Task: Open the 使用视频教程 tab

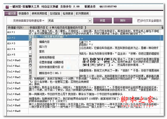Action: coord(39,14)
